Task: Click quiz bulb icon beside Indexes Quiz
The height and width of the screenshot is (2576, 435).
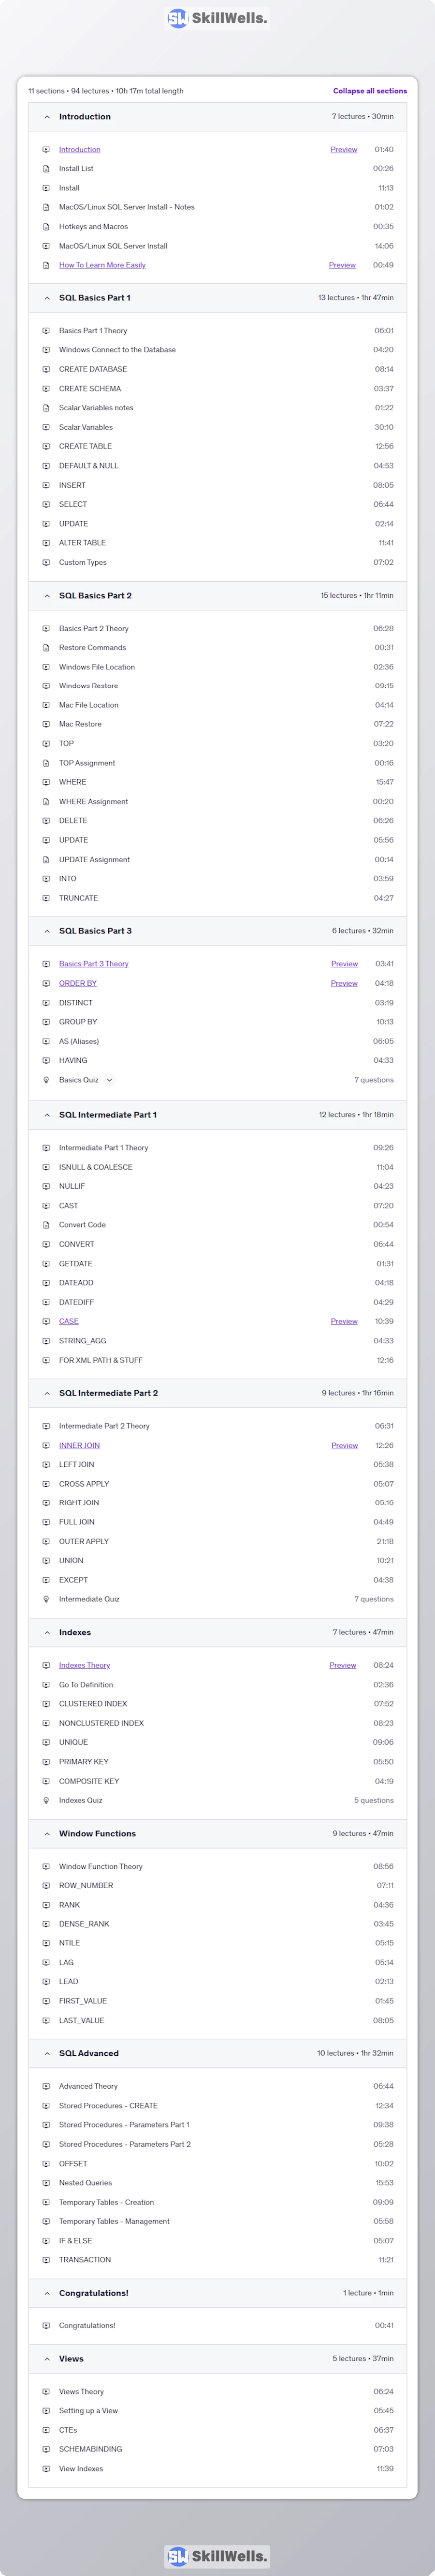Action: (46, 1800)
